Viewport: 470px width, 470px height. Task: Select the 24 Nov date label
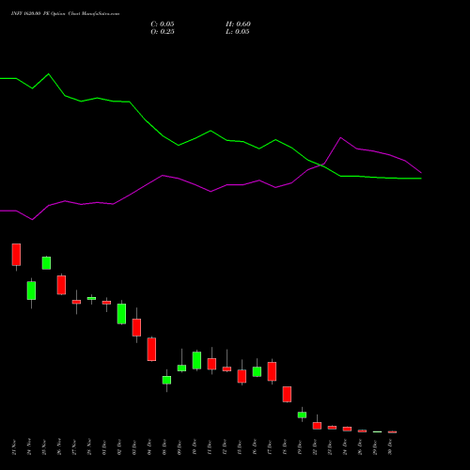click(x=29, y=447)
